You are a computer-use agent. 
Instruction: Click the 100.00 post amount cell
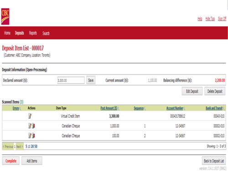coord(116,135)
